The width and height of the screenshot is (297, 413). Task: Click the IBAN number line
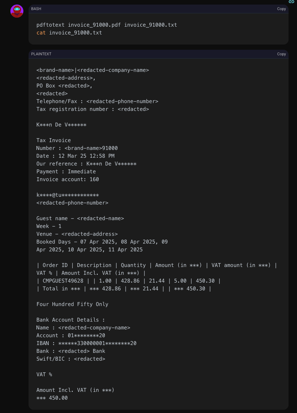(x=86, y=343)
